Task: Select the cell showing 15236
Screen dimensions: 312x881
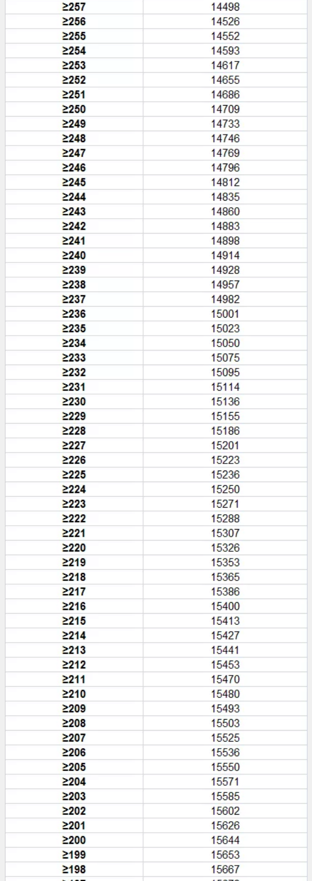Action: click(225, 475)
